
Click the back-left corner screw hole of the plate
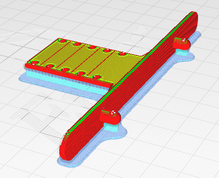point(62,41)
